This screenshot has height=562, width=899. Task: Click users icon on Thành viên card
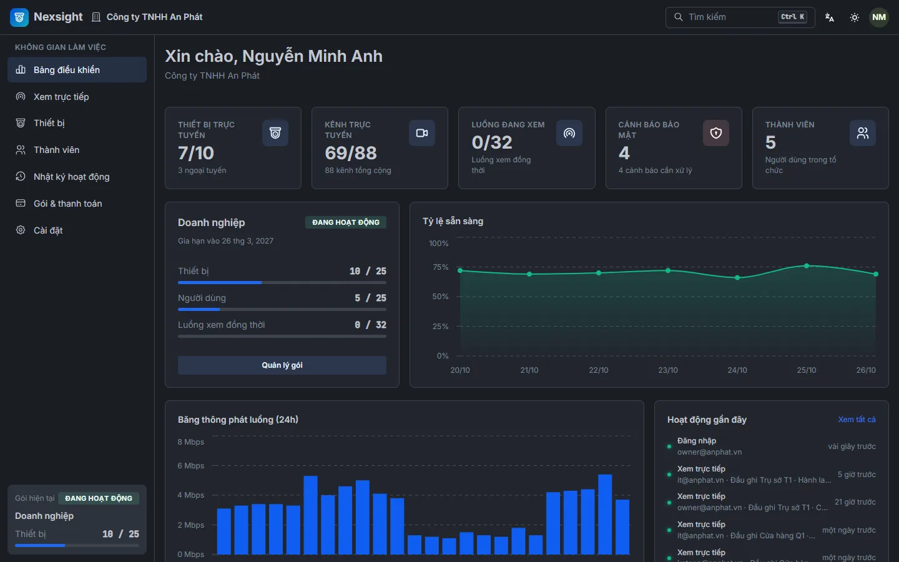click(x=863, y=133)
